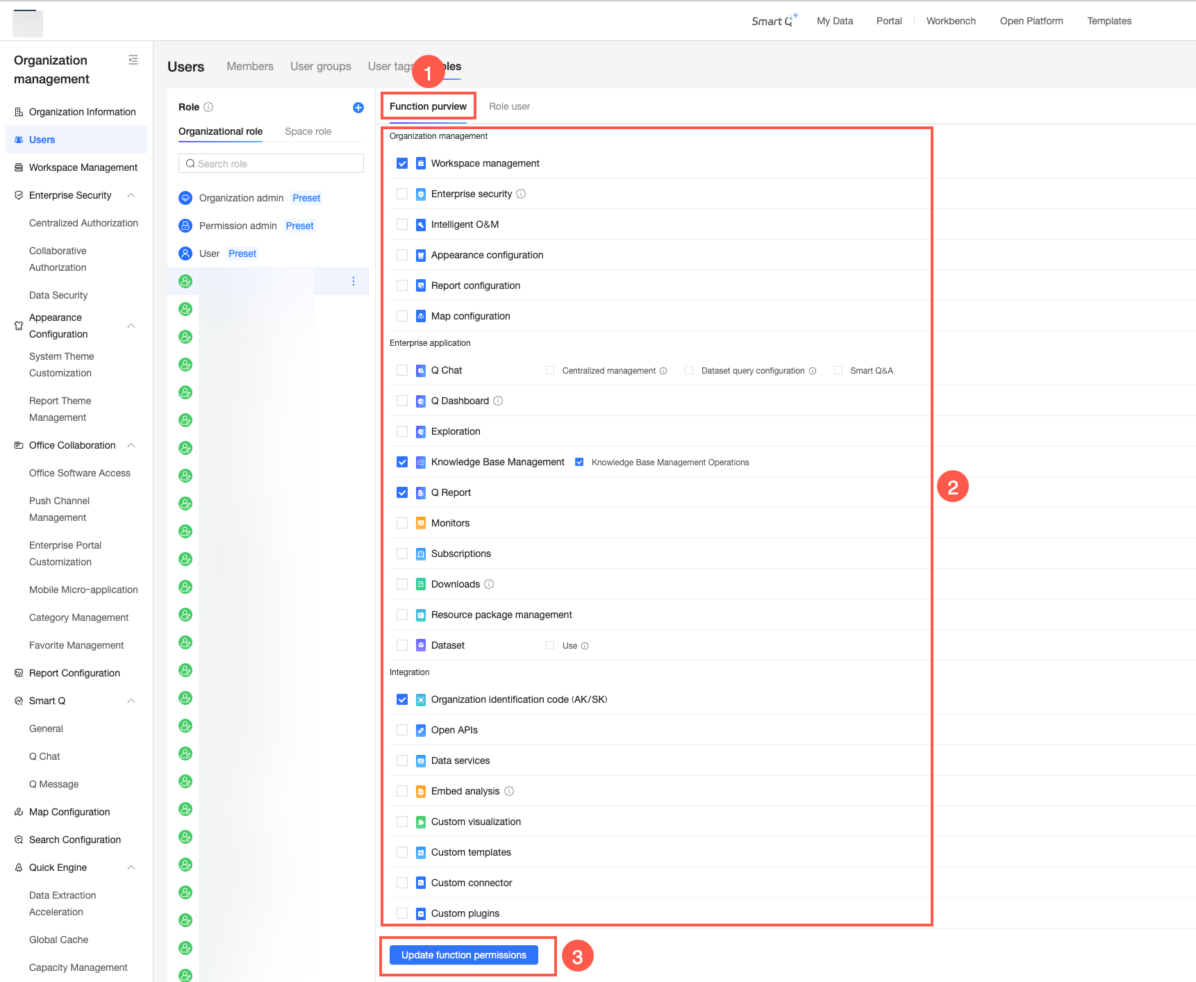This screenshot has width=1196, height=982.
Task: Open Q Message under Smart Q
Action: 53,784
